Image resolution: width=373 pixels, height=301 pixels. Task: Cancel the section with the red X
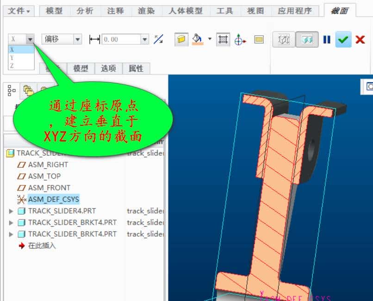pos(361,39)
